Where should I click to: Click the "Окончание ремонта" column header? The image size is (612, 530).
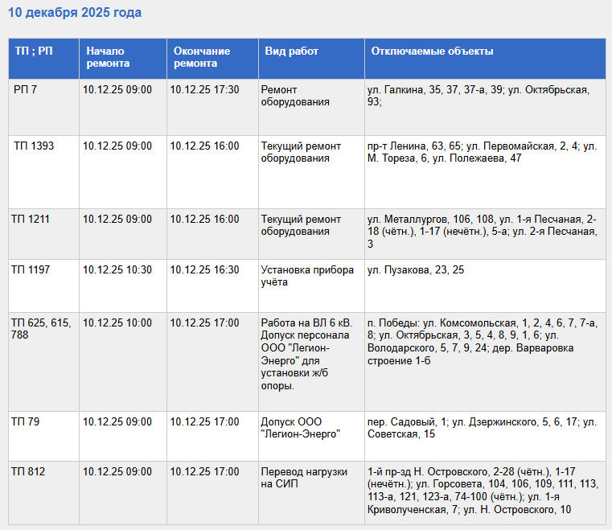[x=202, y=57]
